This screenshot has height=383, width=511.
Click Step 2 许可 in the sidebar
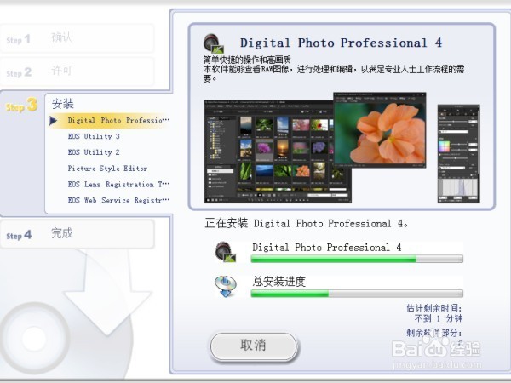[77, 71]
